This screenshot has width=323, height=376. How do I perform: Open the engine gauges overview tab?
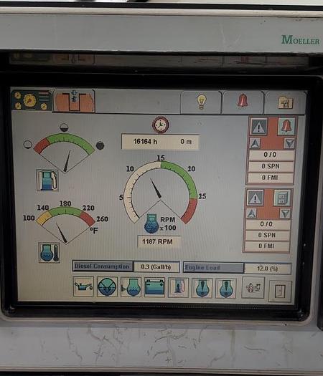(x=32, y=100)
